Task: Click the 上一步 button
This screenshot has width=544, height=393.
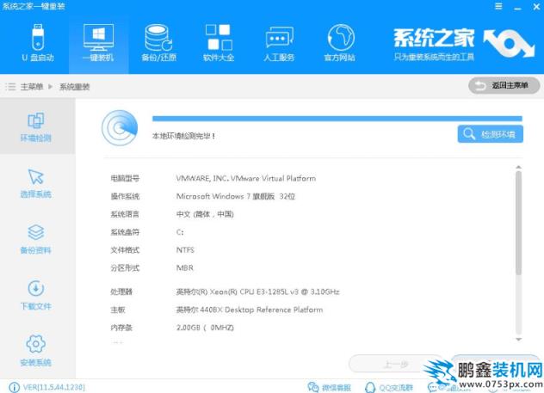Action: pyautogui.click(x=396, y=365)
